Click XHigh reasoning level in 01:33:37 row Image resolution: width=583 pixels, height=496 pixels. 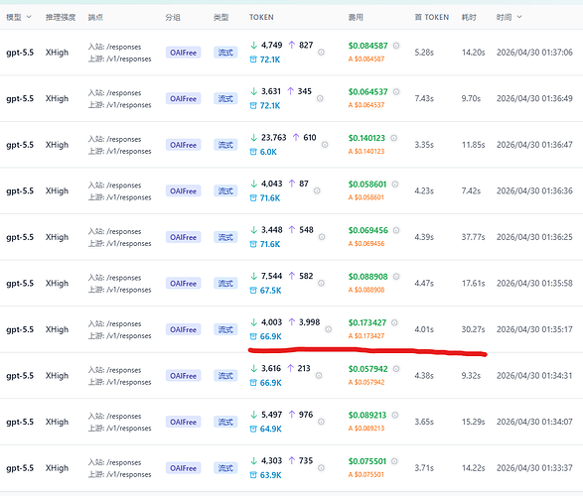[x=57, y=468]
